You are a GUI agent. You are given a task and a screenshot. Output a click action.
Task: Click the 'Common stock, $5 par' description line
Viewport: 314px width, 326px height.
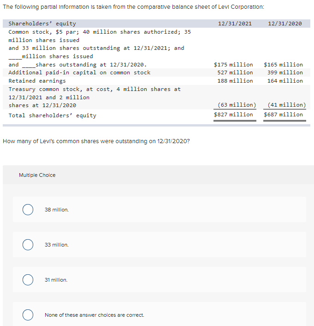click(100, 32)
